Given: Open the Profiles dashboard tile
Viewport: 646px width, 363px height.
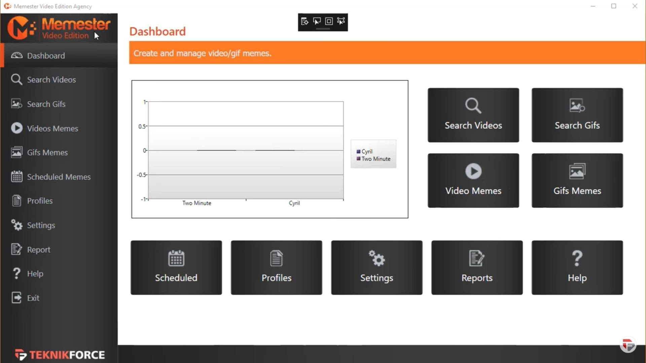Looking at the screenshot, I should point(276,268).
